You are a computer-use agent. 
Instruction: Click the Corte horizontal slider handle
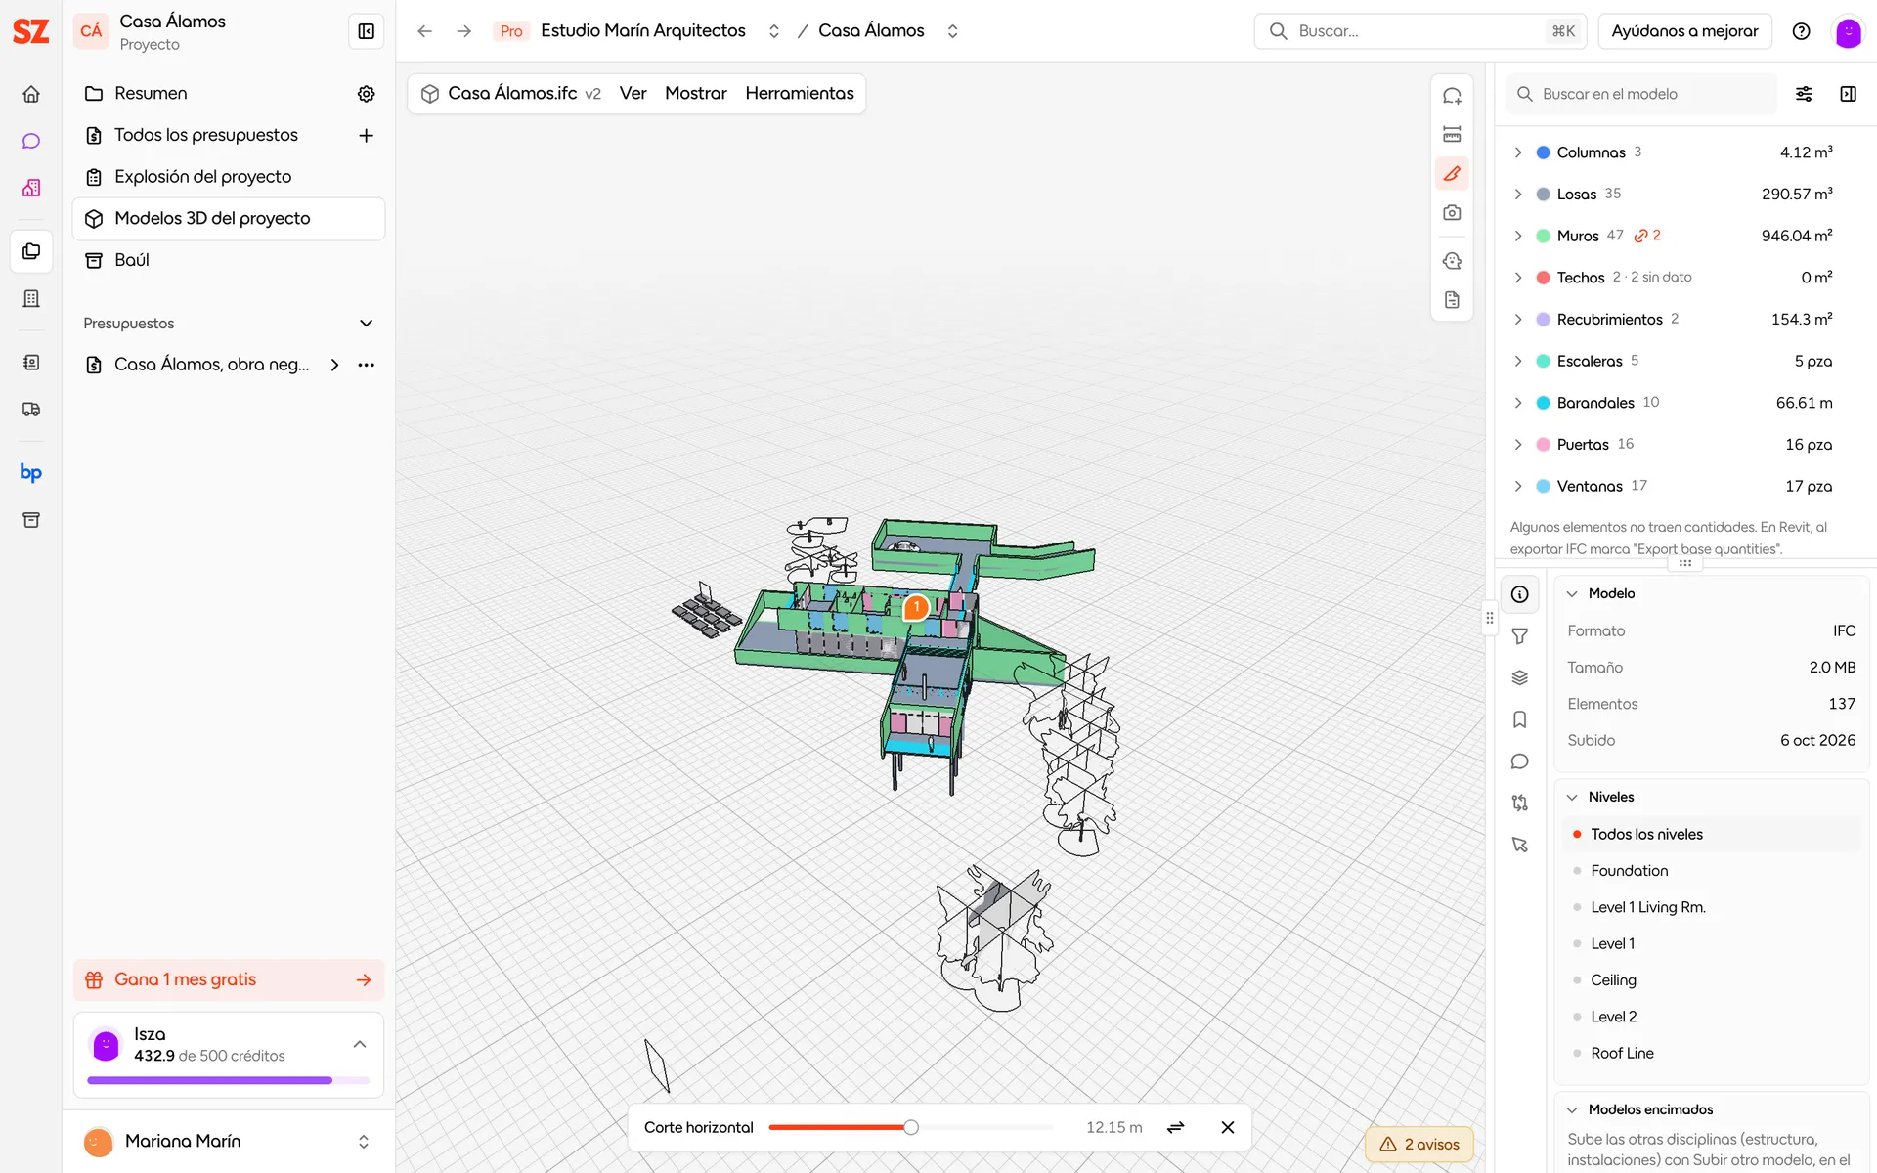click(x=910, y=1127)
